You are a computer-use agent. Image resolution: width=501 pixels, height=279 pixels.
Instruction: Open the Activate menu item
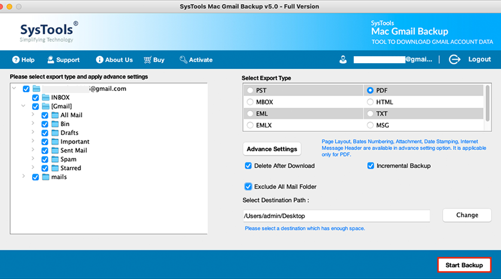coord(196,60)
